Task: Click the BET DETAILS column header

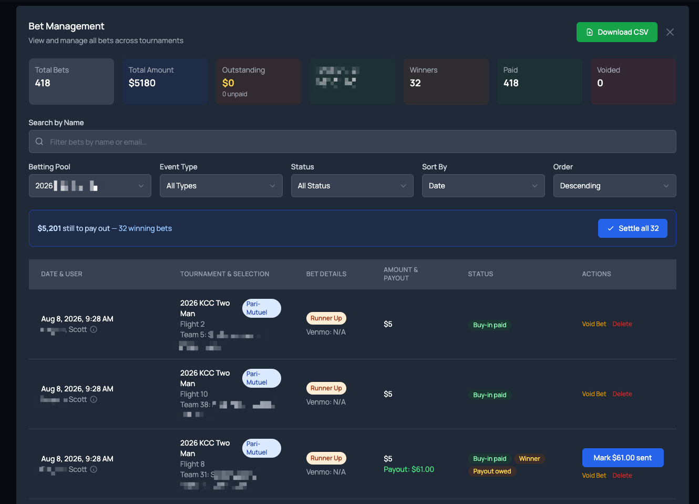Action: (x=326, y=274)
